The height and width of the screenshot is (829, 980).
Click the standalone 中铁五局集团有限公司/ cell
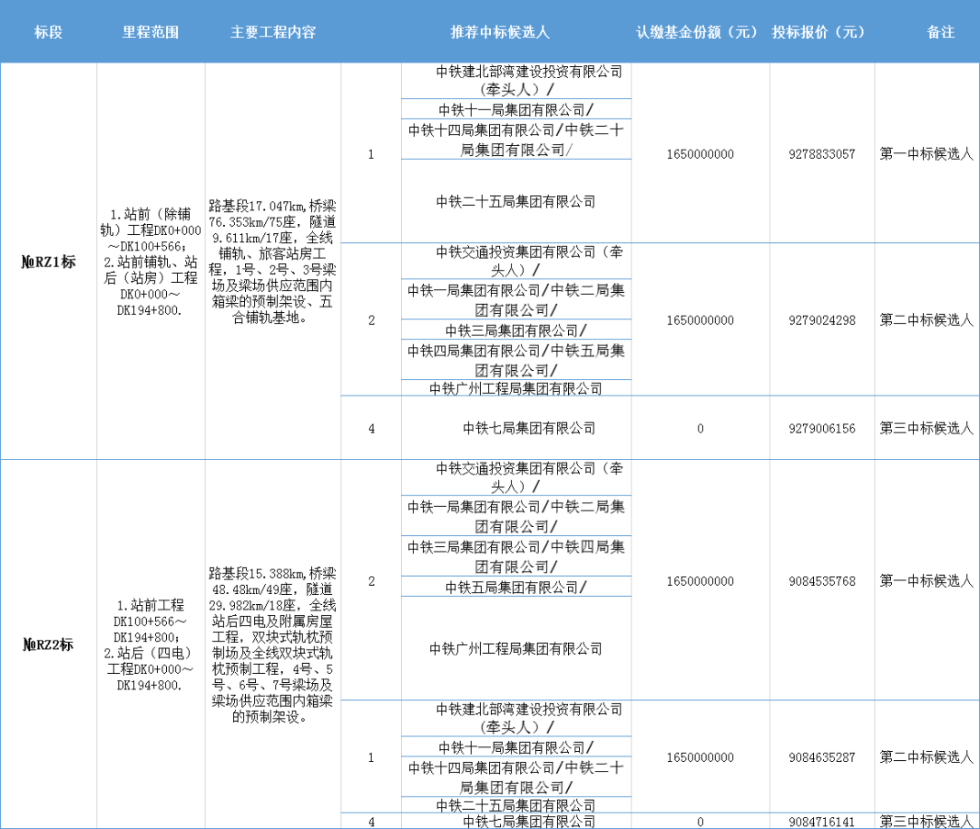516,587
